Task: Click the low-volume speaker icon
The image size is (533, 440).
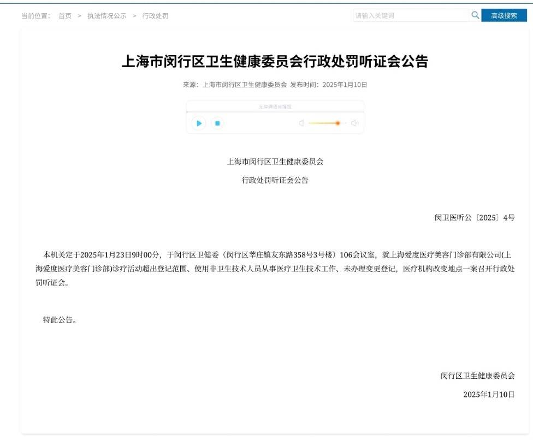Action: 301,123
